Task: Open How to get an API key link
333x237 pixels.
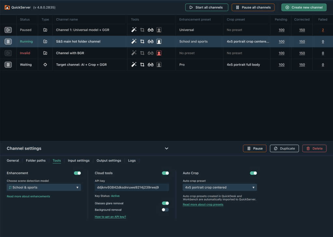Action: pyautogui.click(x=110, y=217)
